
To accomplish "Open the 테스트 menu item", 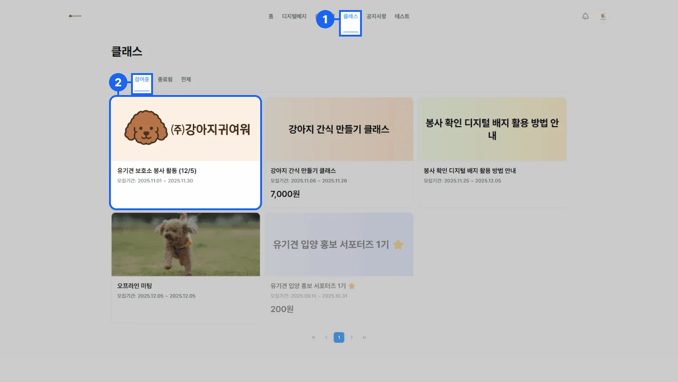I will (x=402, y=16).
